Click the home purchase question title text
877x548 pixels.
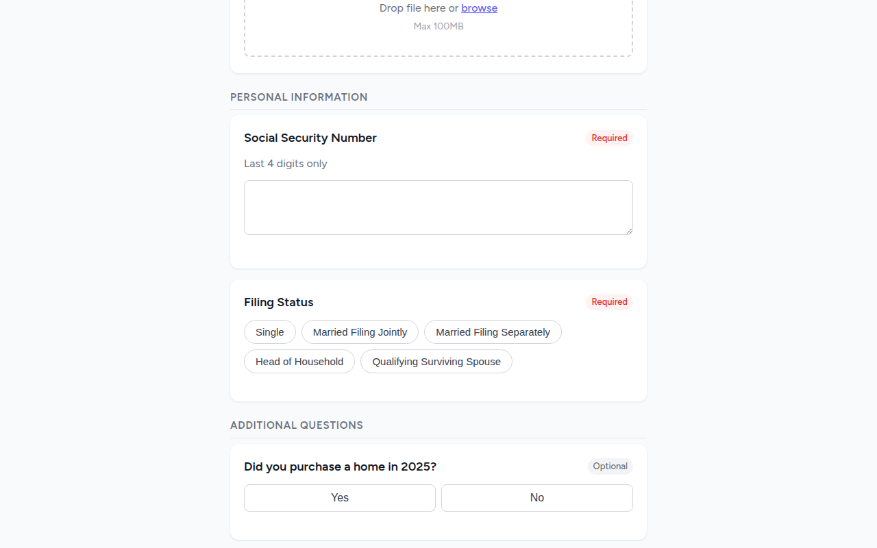340,466
